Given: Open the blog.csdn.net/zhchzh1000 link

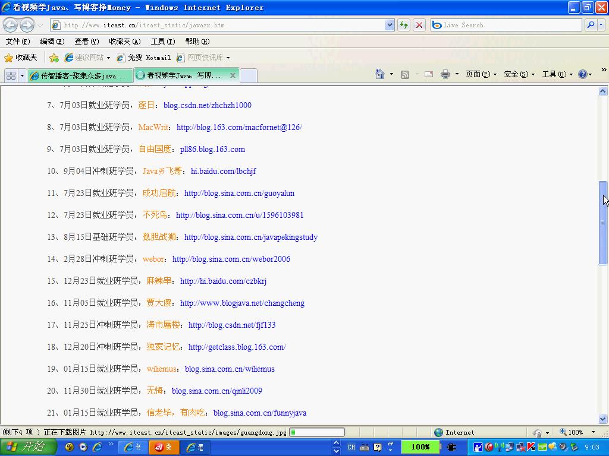Looking at the screenshot, I should pyautogui.click(x=207, y=105).
